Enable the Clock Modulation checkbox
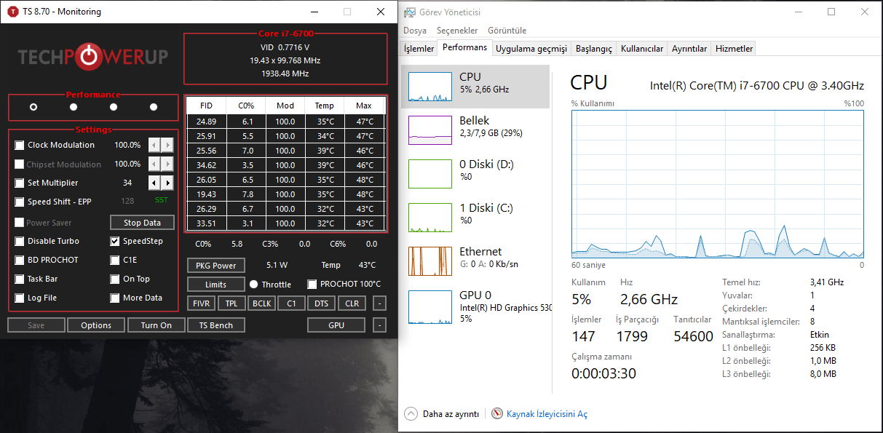This screenshot has height=433, width=883. tap(20, 145)
